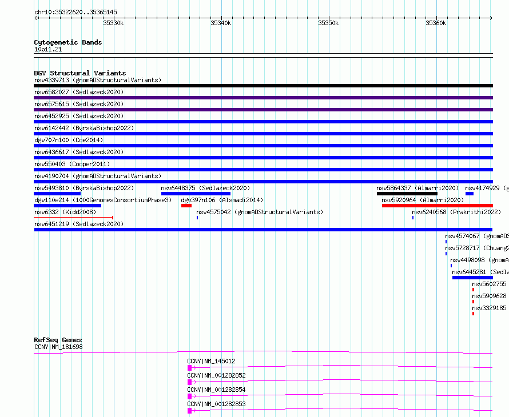Click the Cytogenetic Bands track title
Image resolution: width=509 pixels, height=417 pixels.
68,42
